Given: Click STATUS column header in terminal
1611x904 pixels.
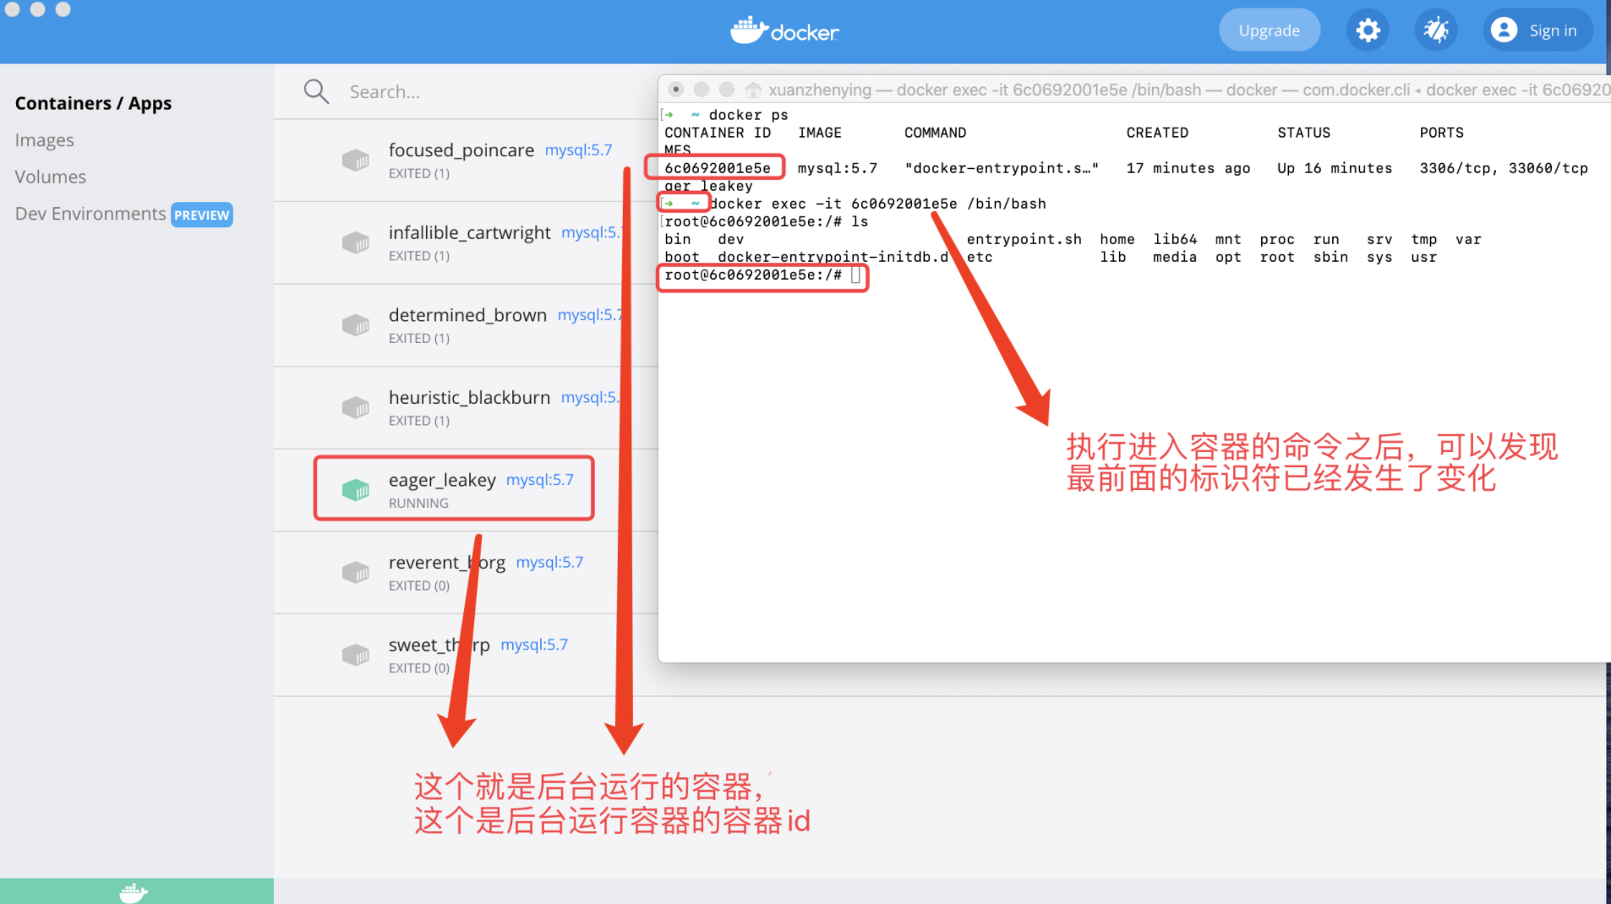Looking at the screenshot, I should 1303,133.
